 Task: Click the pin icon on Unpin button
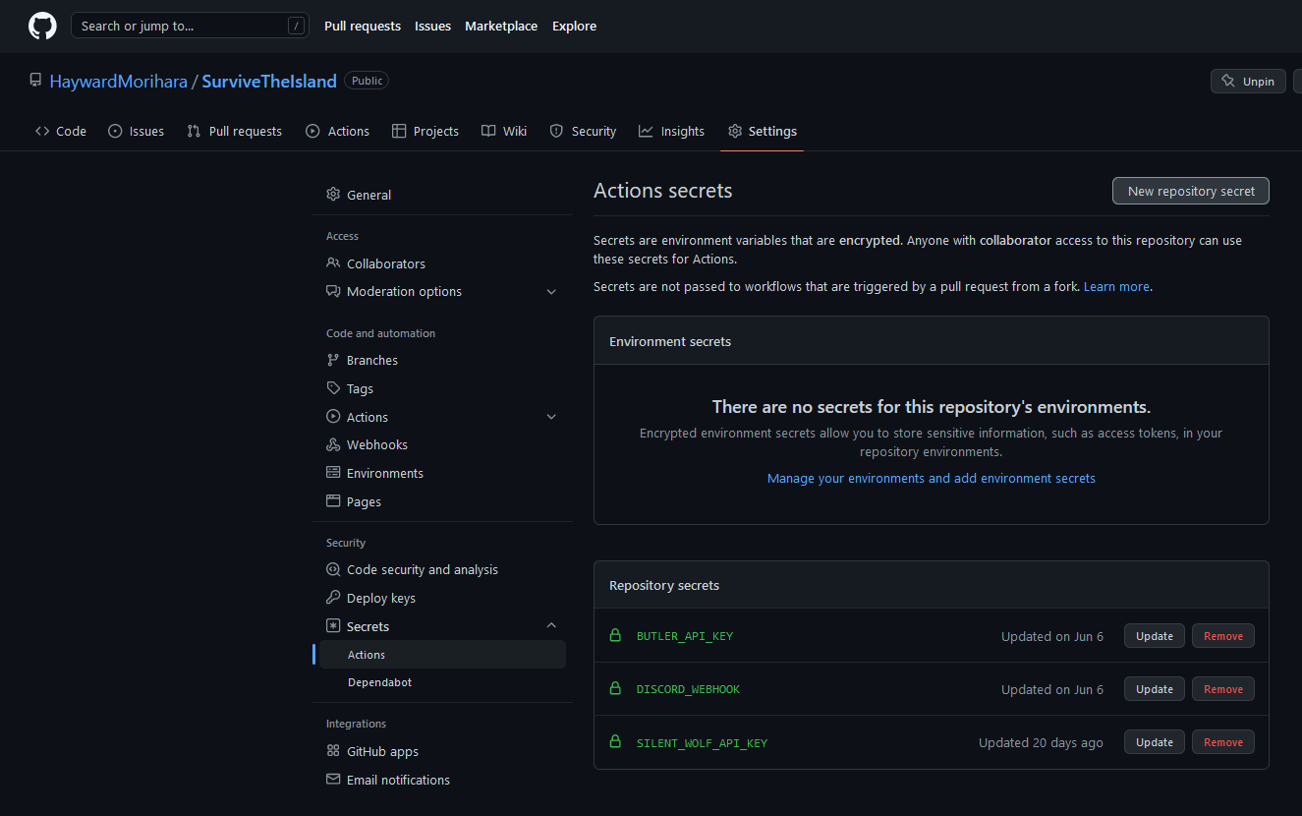pyautogui.click(x=1228, y=82)
